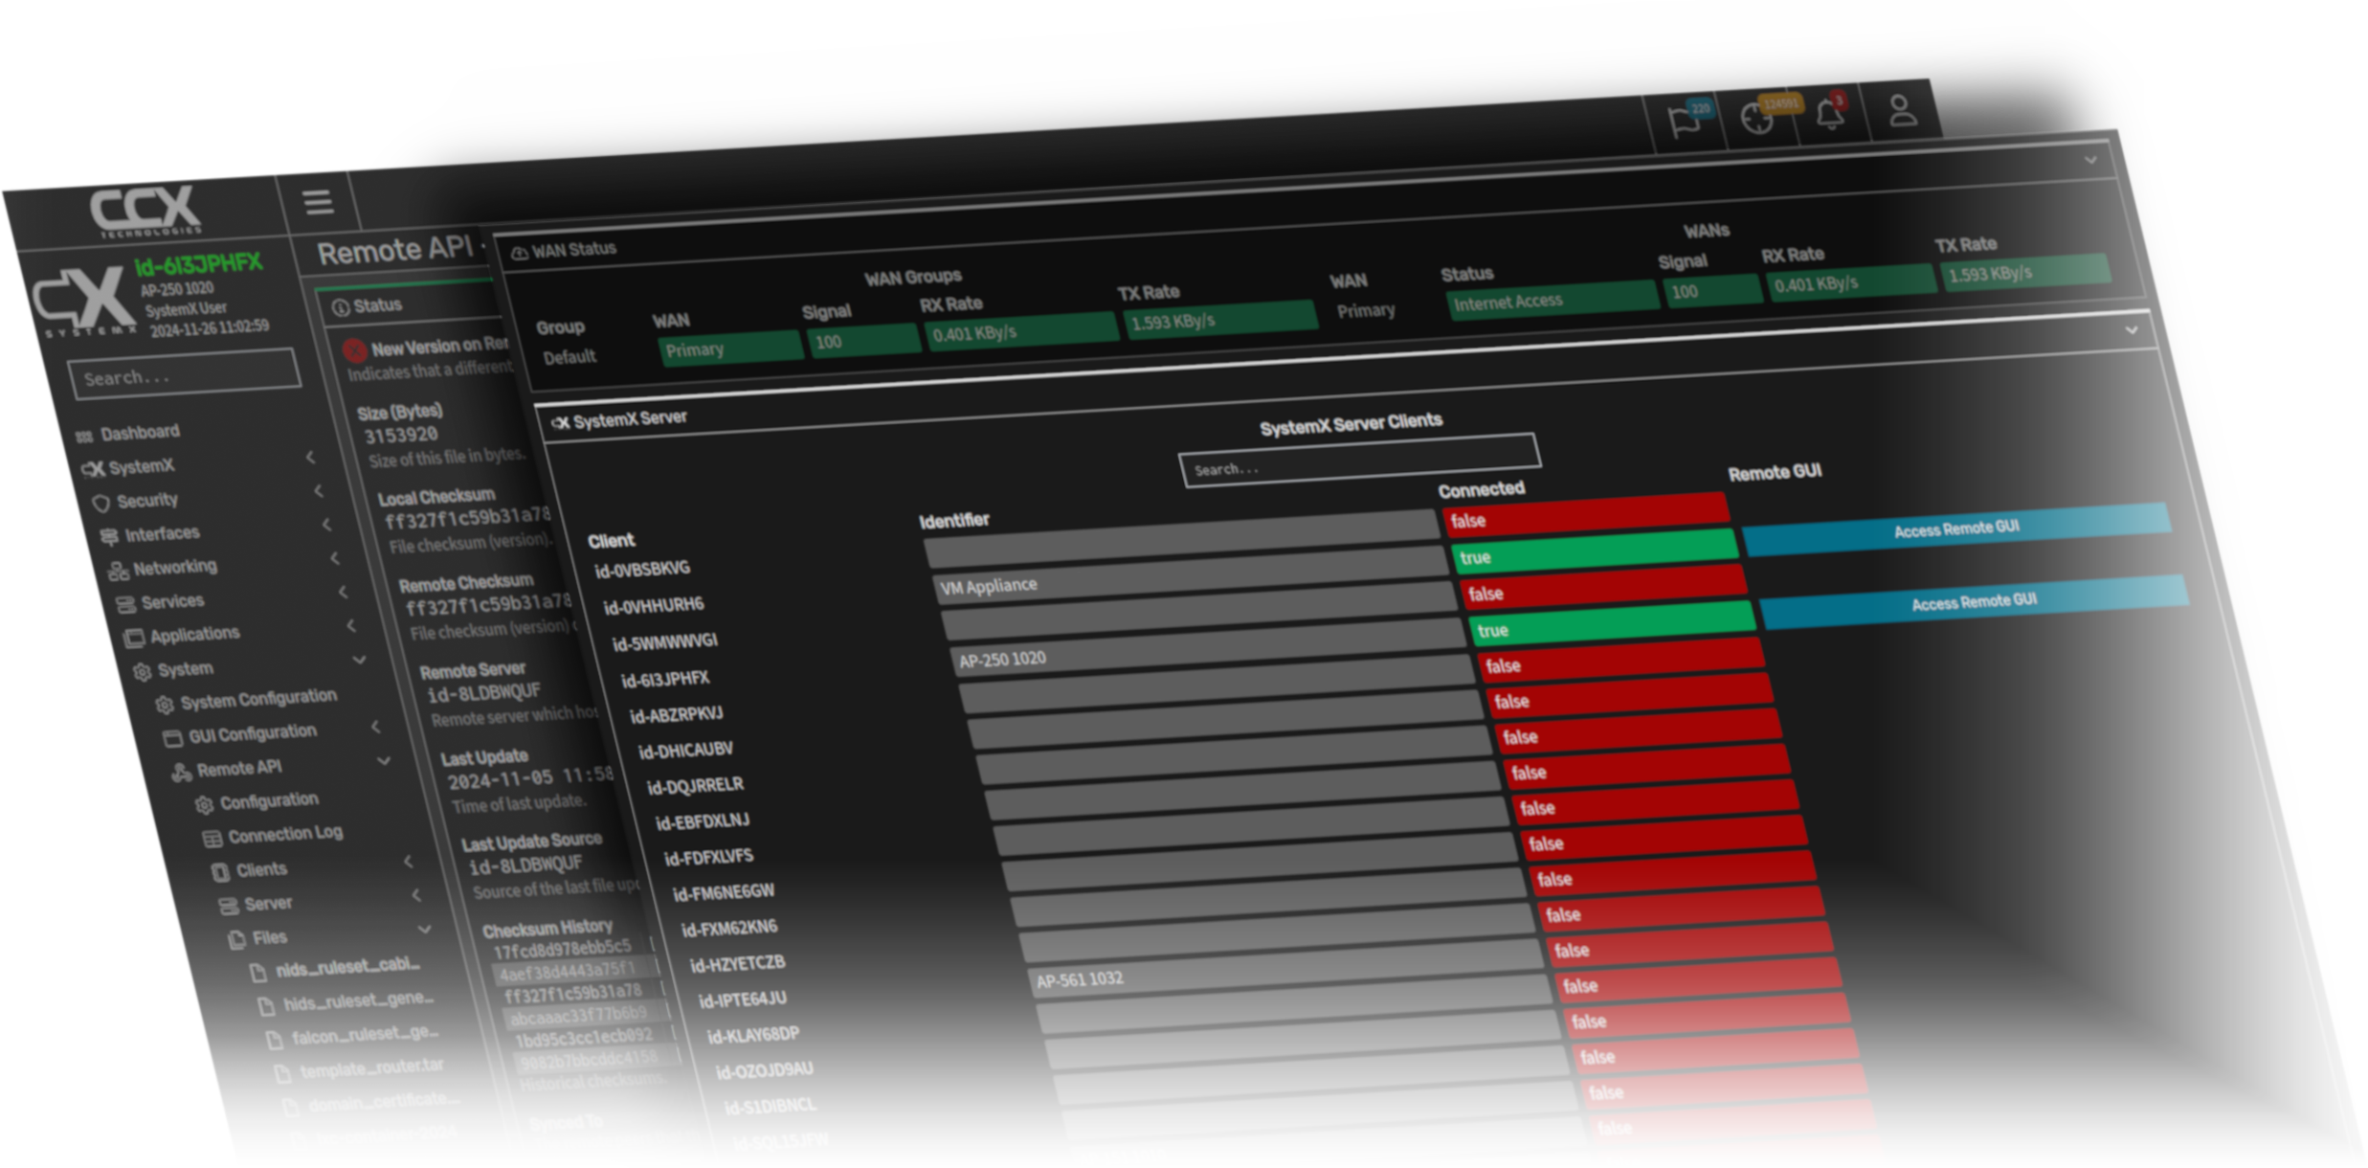Screen dimensions: 2368x1168
Task: Select the Security shield icon
Action: [x=102, y=502]
